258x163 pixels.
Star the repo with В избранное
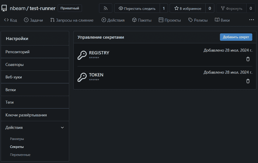pos(187,8)
